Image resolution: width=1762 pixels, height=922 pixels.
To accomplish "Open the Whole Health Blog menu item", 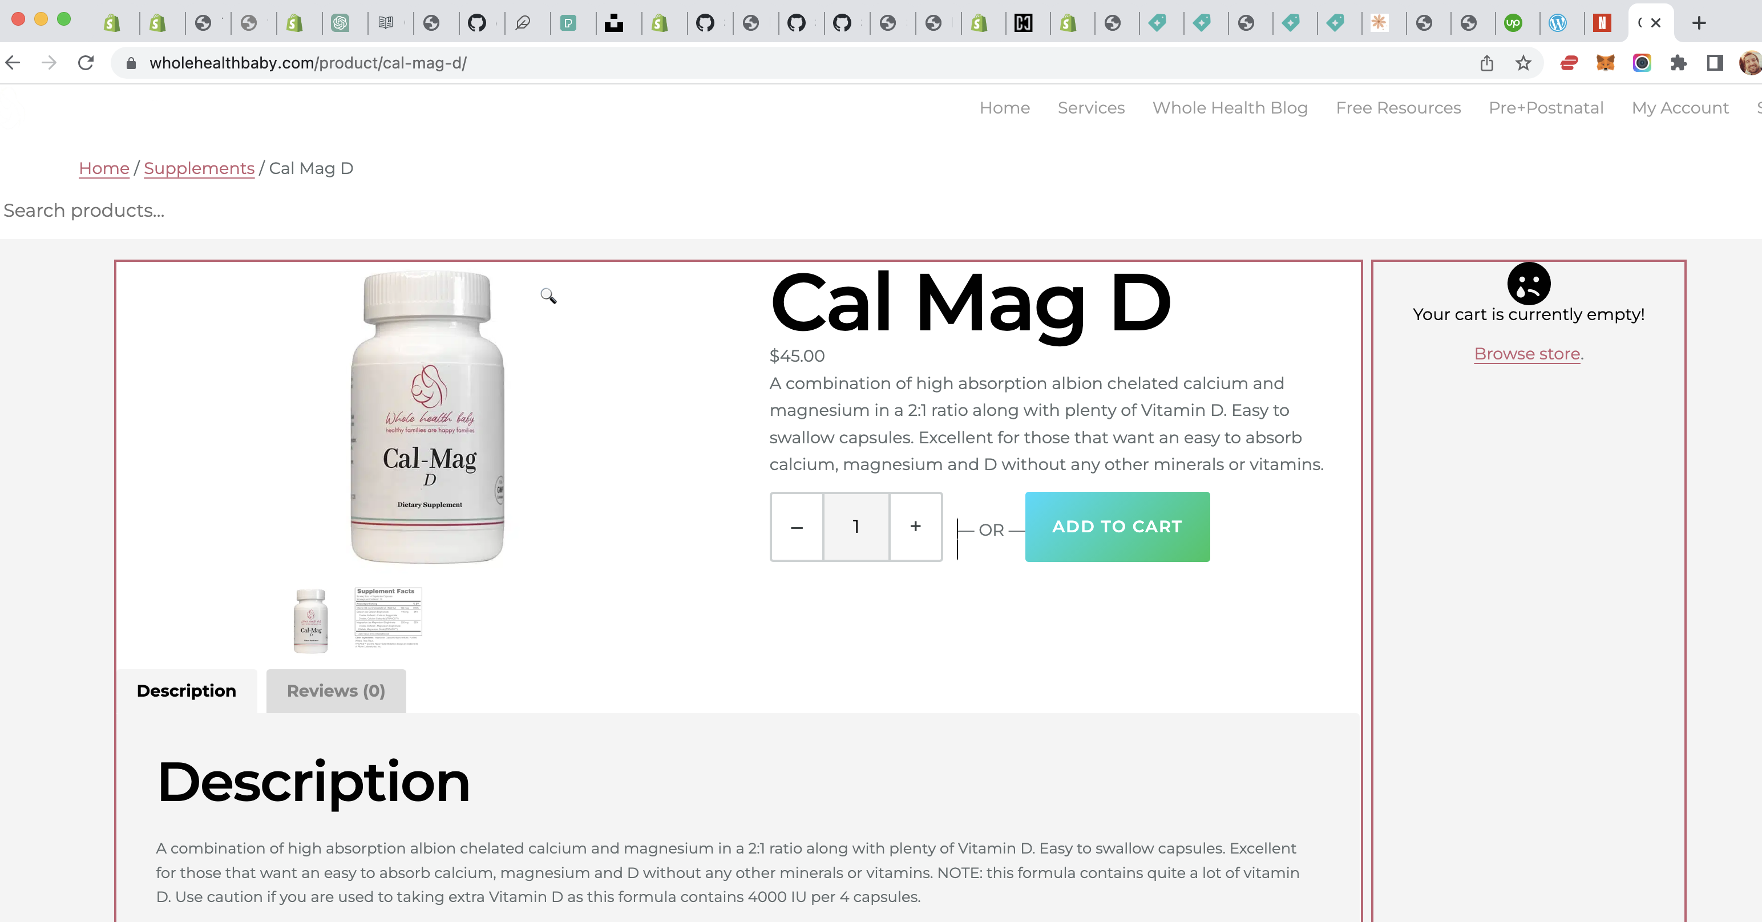I will [1230, 107].
